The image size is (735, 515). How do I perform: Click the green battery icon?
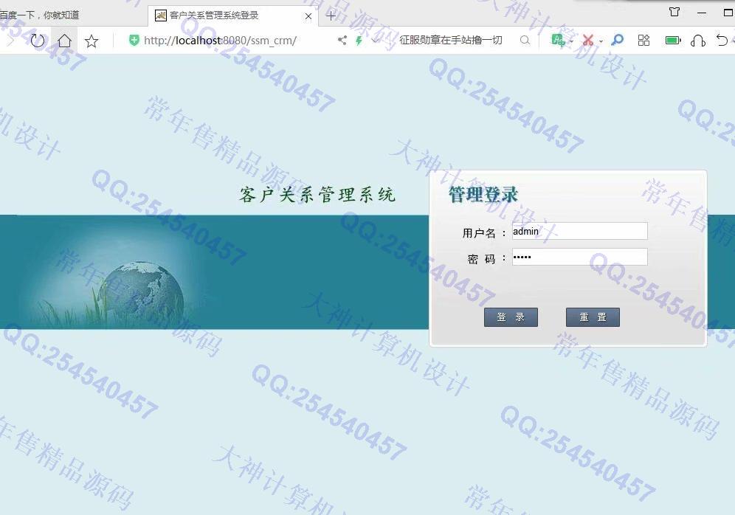click(x=673, y=41)
